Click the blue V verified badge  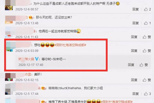coord(36,59)
